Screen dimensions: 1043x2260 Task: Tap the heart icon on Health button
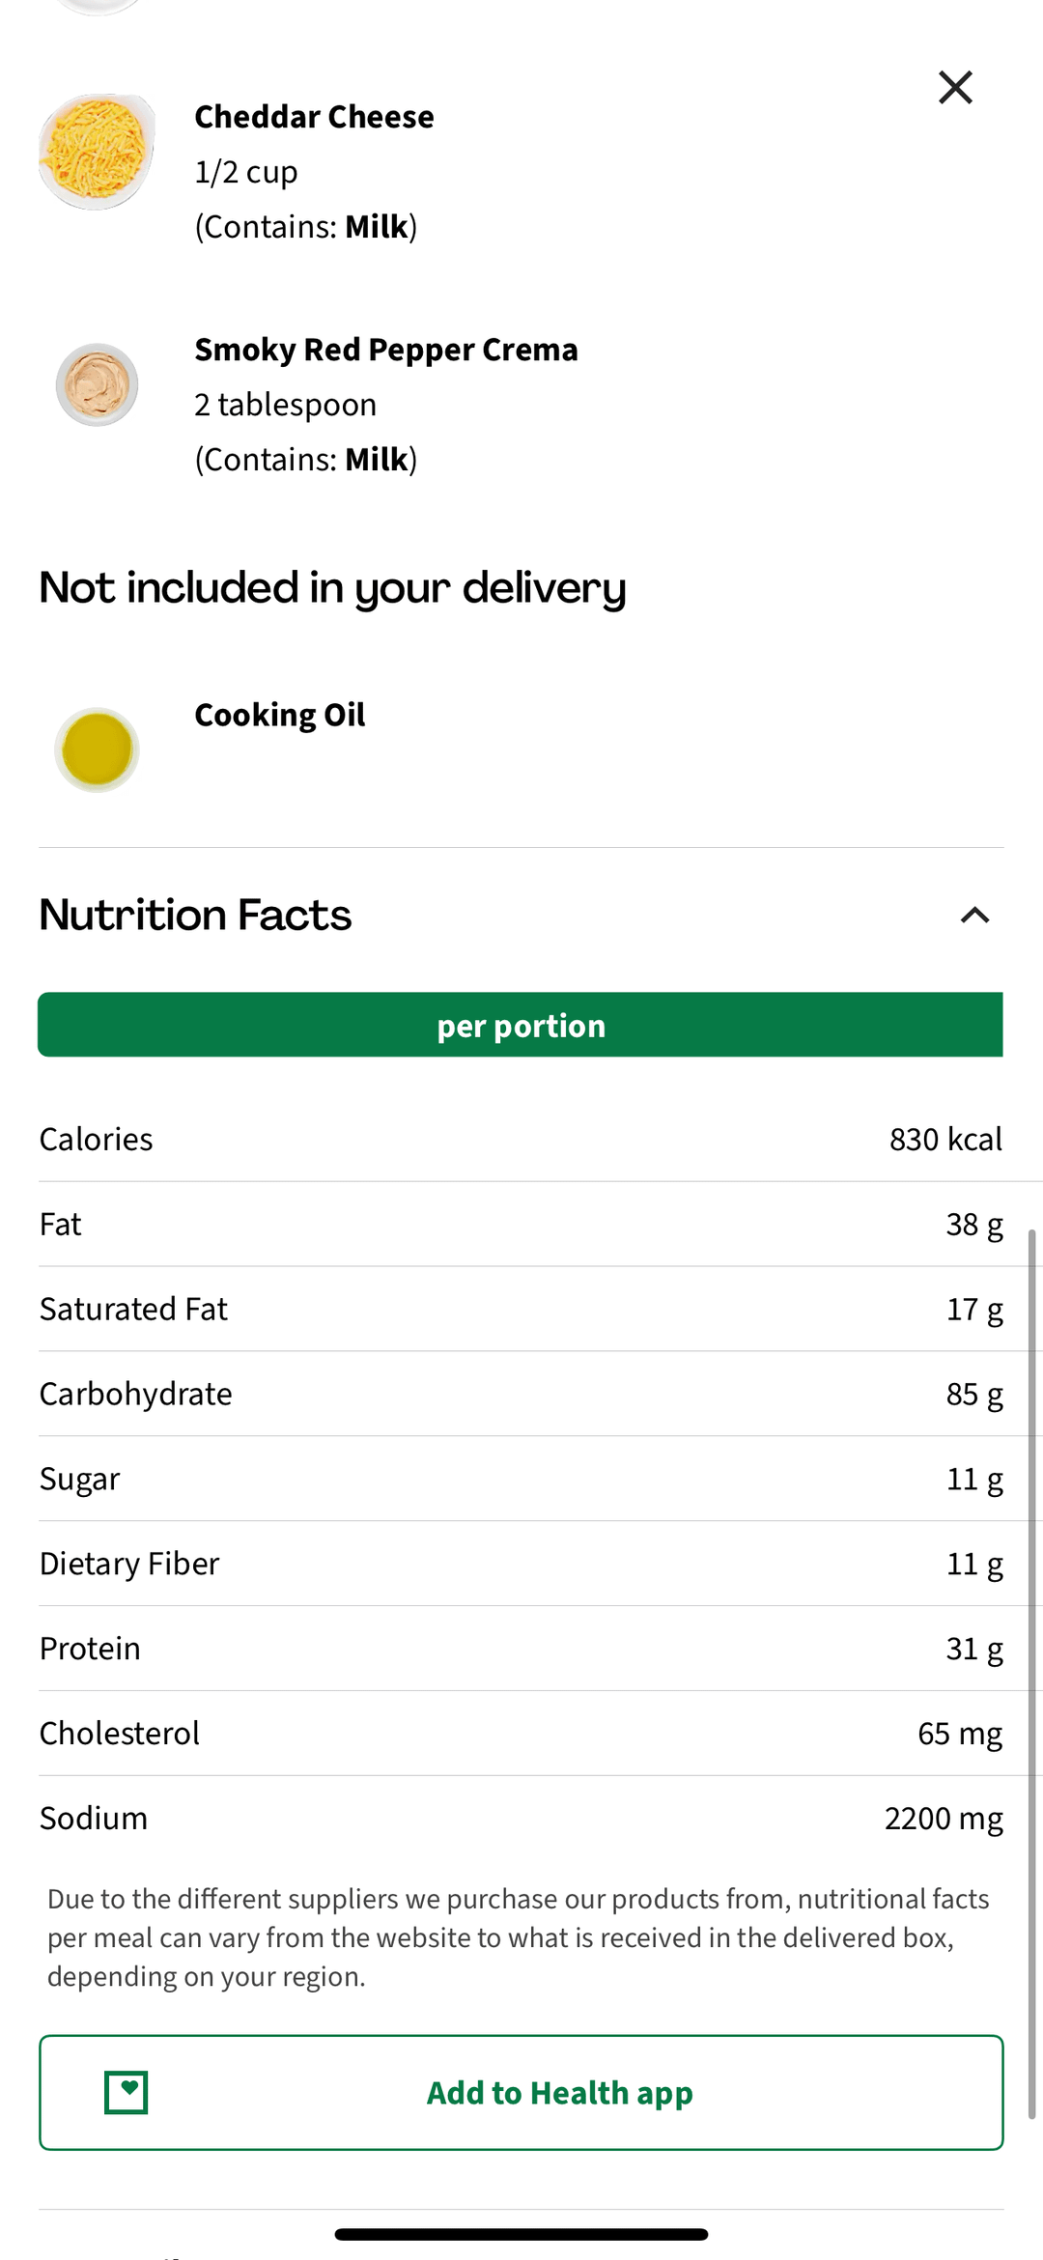click(x=127, y=2092)
